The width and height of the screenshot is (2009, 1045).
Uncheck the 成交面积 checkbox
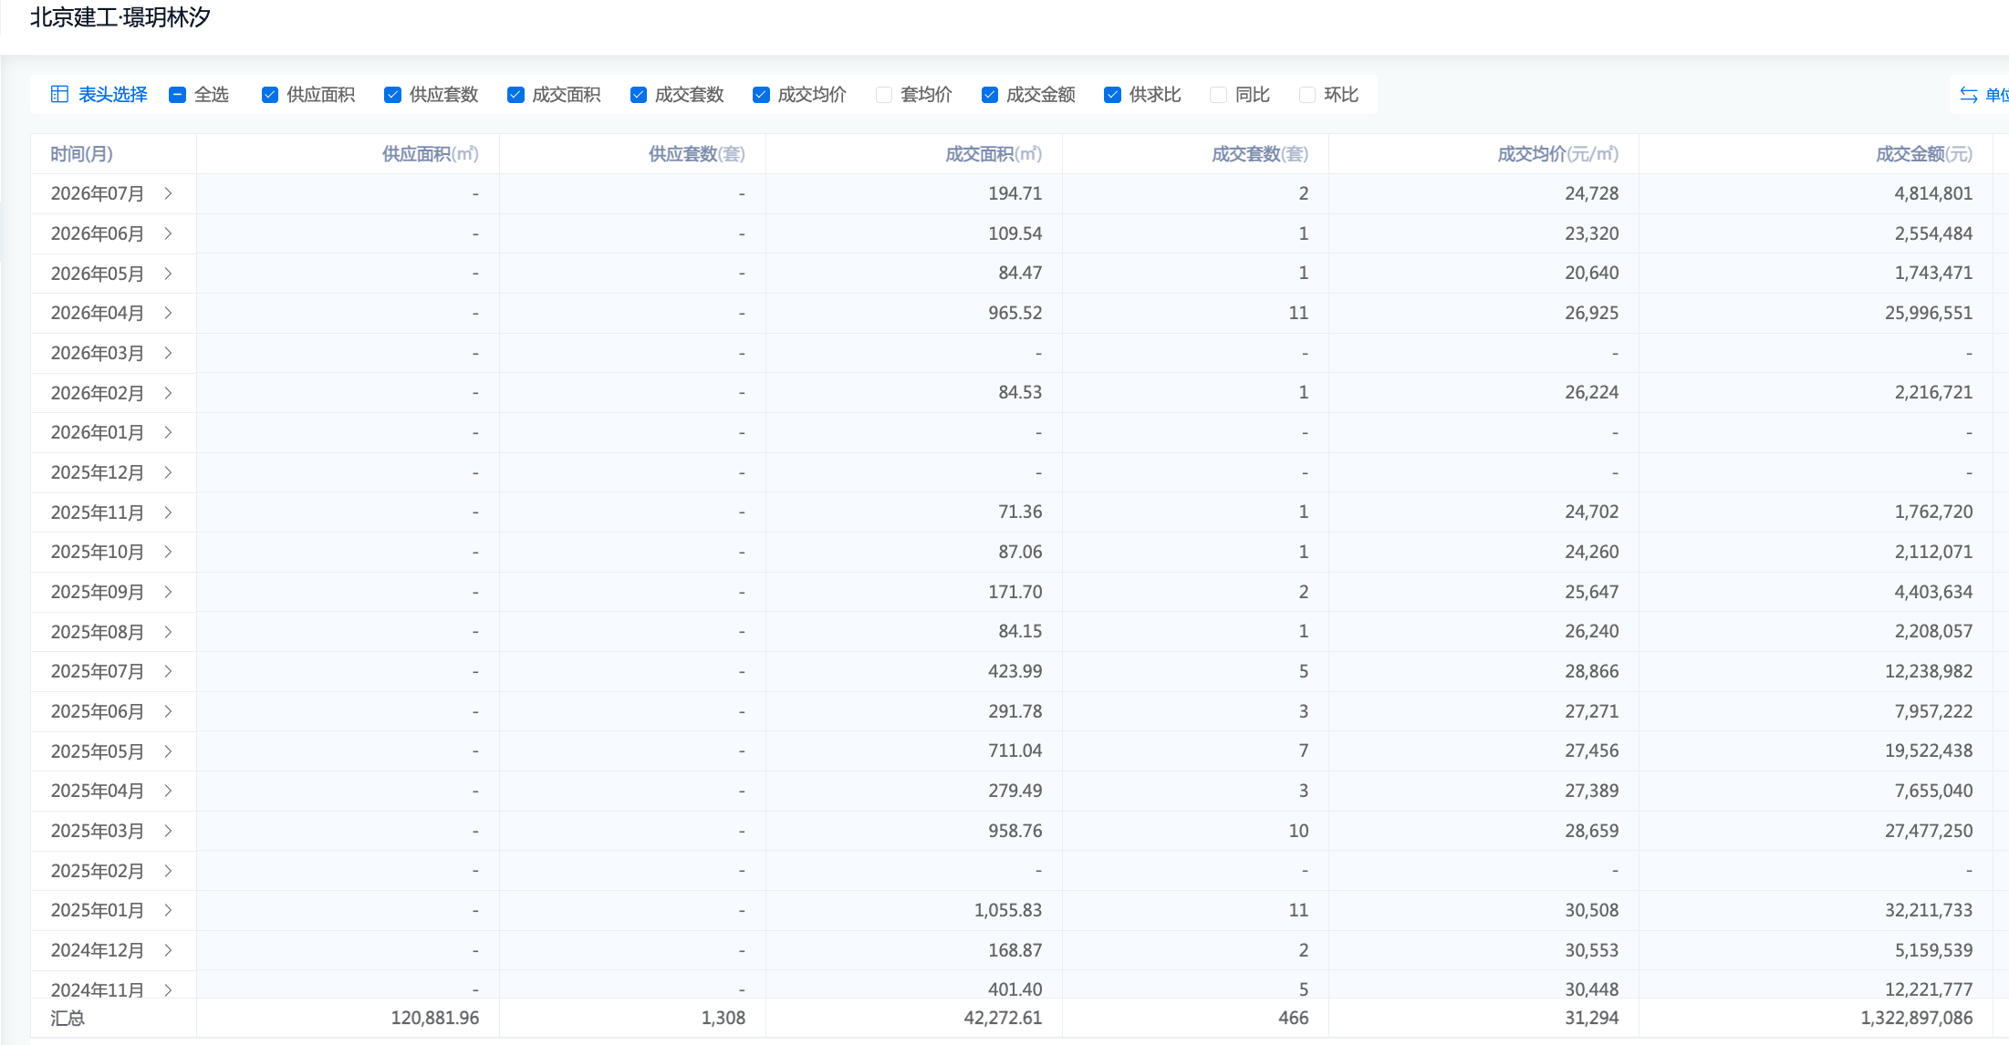(515, 95)
